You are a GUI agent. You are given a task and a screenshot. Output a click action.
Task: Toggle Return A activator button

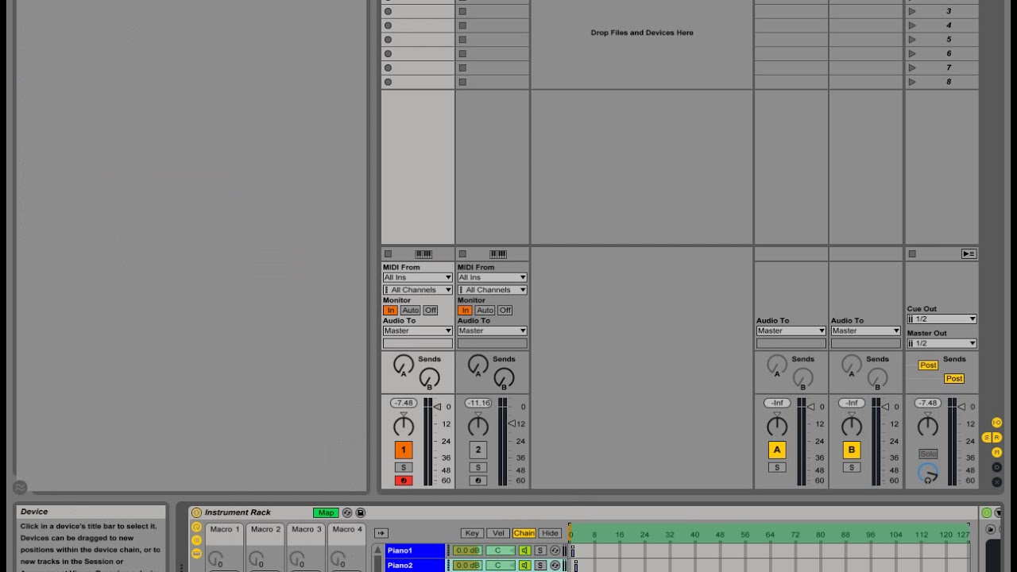pyautogui.click(x=777, y=450)
